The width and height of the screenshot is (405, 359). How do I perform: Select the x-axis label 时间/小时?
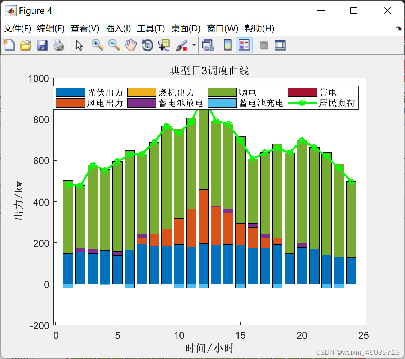tap(209, 348)
